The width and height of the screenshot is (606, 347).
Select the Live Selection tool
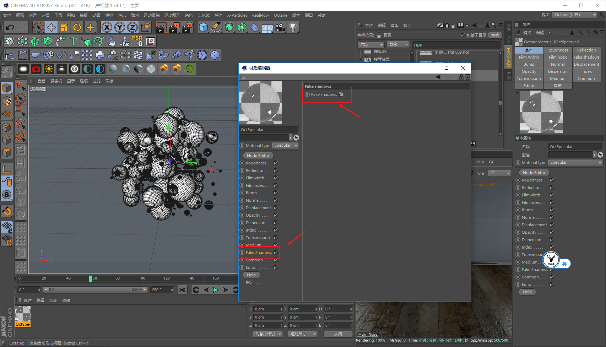click(39, 27)
